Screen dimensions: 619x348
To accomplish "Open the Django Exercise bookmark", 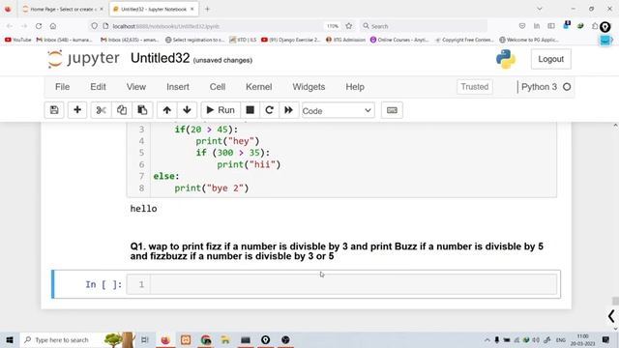I will tap(291, 40).
